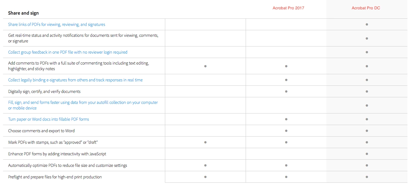The height and width of the screenshot is (184, 409).
Task: Click Pro 2017 dot for 'Automatically optimize PDFs'
Action: pos(286,165)
